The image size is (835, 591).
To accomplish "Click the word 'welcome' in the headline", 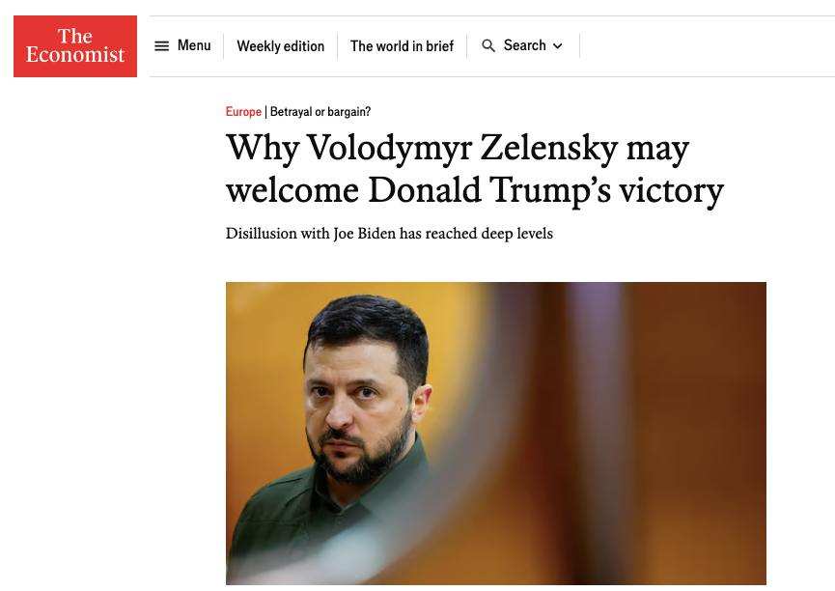I will 292,190.
